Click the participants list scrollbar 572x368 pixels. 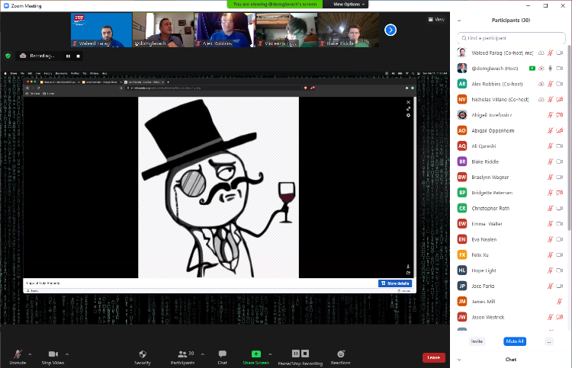[569, 139]
